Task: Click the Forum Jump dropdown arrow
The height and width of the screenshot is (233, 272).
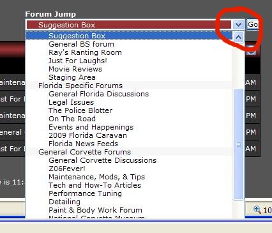Action: [x=238, y=25]
